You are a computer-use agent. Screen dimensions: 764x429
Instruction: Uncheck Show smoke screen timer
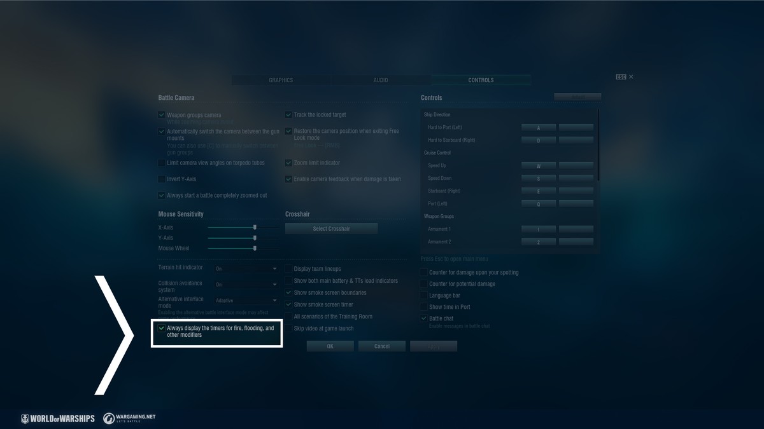(x=288, y=304)
